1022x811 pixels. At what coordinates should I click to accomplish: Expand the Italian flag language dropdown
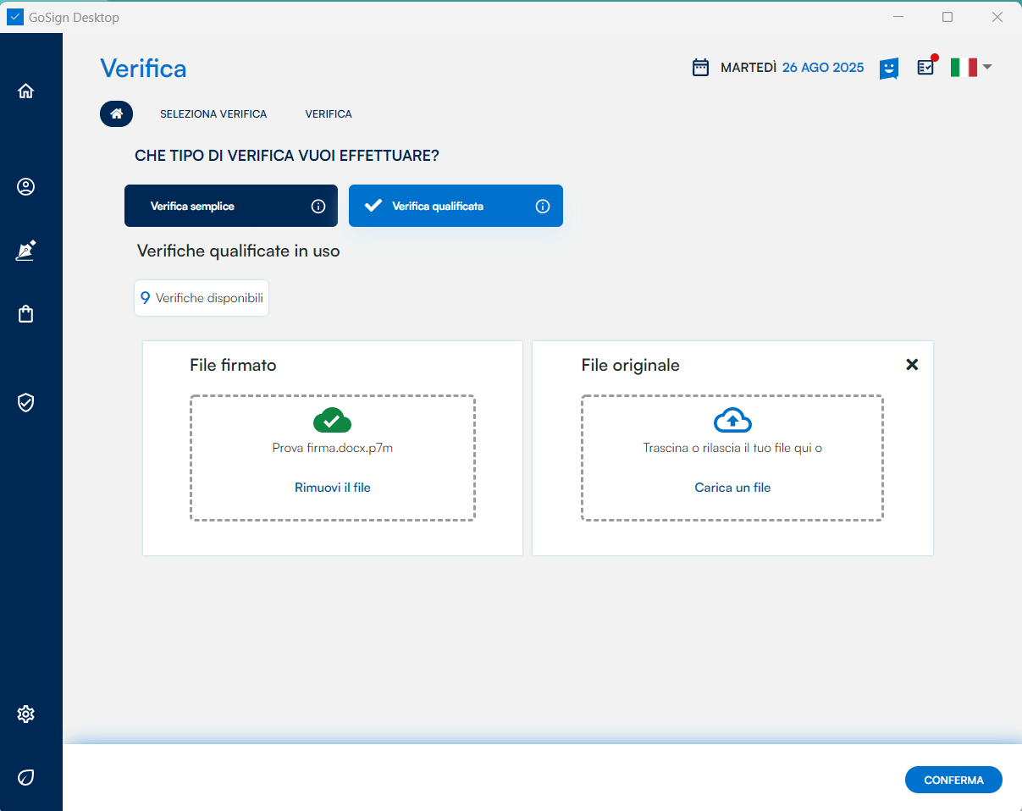click(x=970, y=68)
